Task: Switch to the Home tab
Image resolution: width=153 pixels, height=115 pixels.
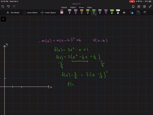Action: [x=64, y=7]
